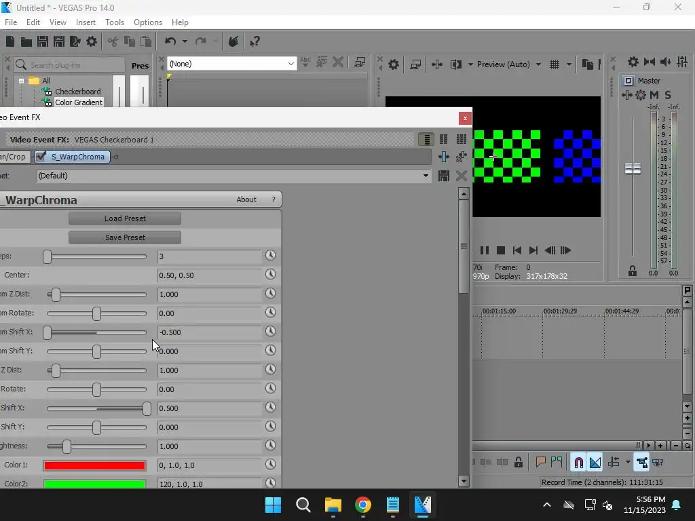Open Video Output FX icon in preview
Image resolution: width=695 pixels, height=521 pixels.
point(436,64)
